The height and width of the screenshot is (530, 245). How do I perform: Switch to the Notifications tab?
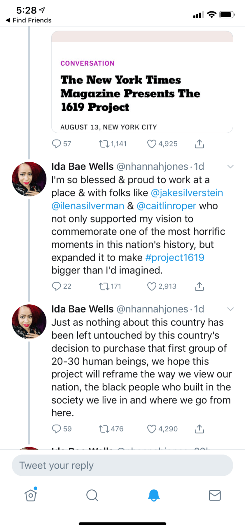[x=154, y=495]
